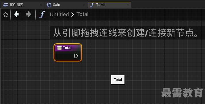Close the 事件图表 tab
The width and height of the screenshot is (205, 104).
41,5
